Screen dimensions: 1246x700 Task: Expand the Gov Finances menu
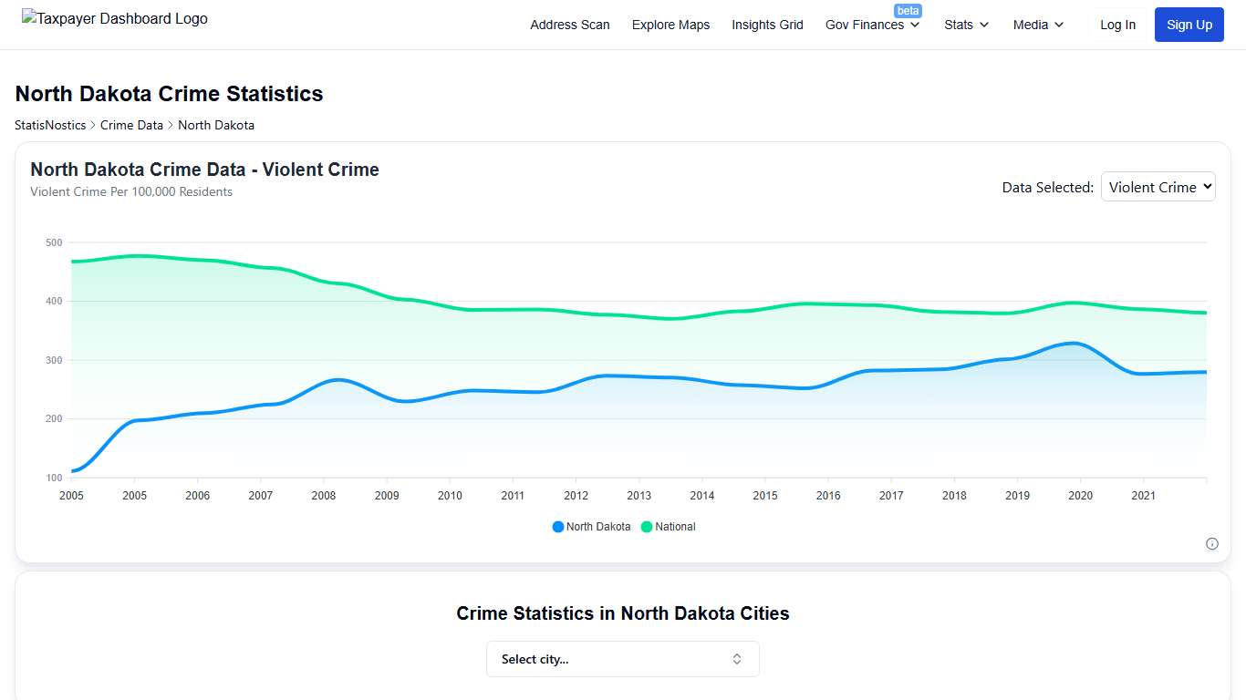click(x=872, y=26)
